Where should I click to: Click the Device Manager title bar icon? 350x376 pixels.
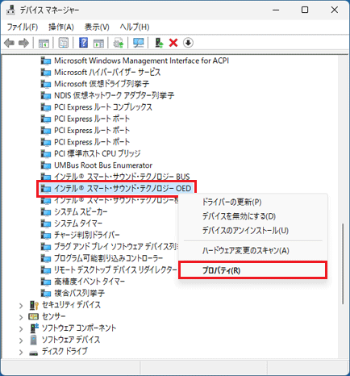[10, 10]
